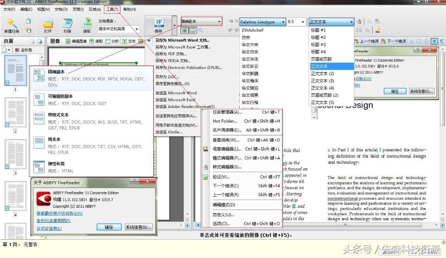The width and height of the screenshot is (446, 258).
Task: Choose 另存为 PDF 文档 in save menu
Action: point(171,54)
